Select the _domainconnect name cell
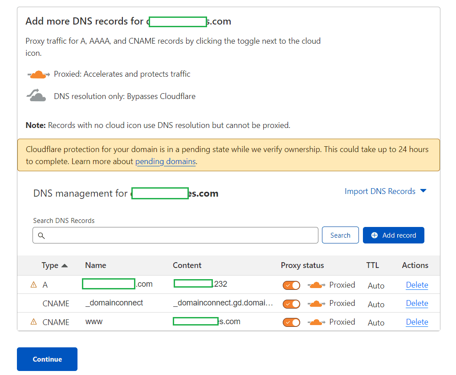This screenshot has width=456, height=375. coord(114,303)
